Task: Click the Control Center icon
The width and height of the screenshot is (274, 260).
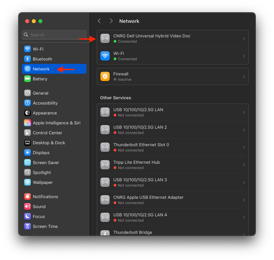Action: coord(27,133)
